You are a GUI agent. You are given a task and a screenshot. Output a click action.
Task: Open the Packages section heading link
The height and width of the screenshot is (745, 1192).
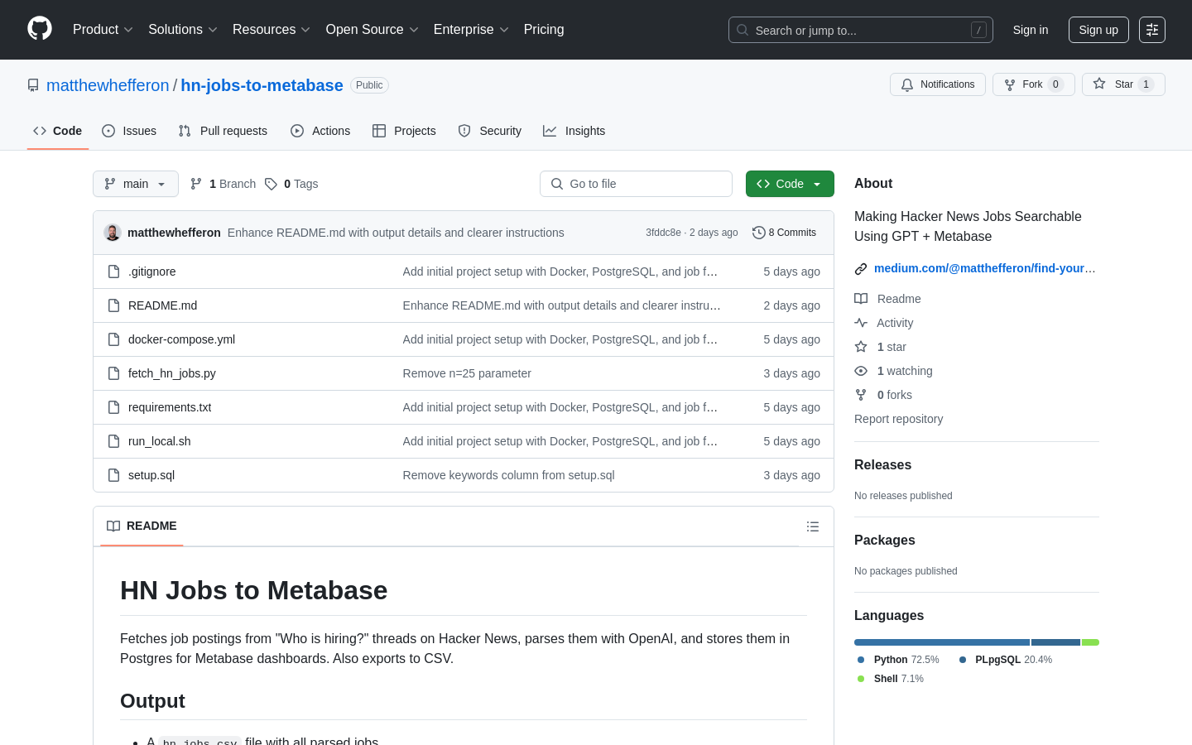point(884,541)
